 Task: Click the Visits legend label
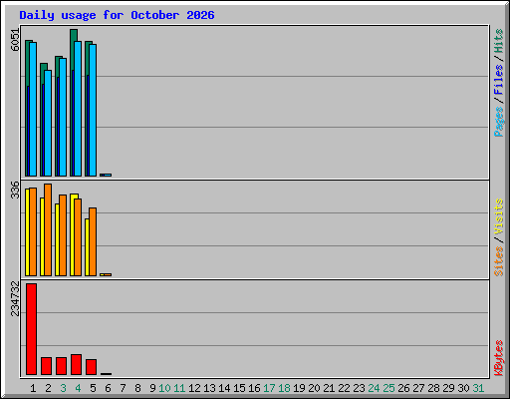coord(498,217)
